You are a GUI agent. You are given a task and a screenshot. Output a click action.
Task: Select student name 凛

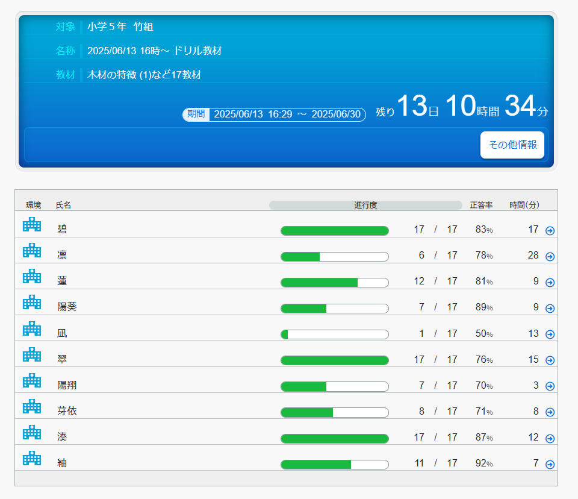[62, 255]
